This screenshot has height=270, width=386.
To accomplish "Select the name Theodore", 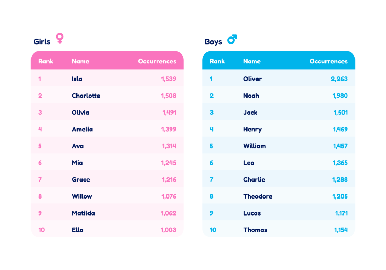I will point(258,196).
